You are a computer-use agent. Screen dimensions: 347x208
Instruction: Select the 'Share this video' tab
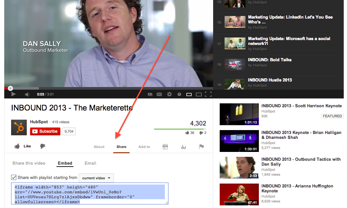tap(29, 163)
